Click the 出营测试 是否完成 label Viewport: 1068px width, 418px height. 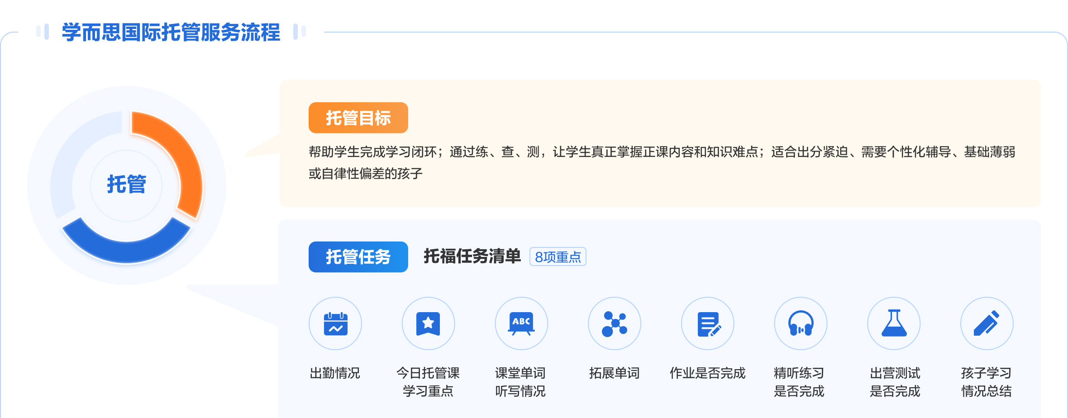(895, 382)
